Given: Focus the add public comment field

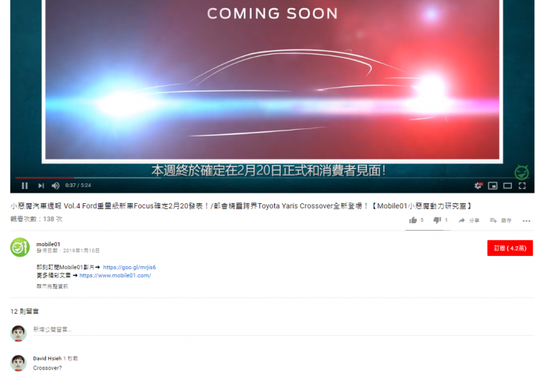Looking at the screenshot, I should [x=283, y=330].
